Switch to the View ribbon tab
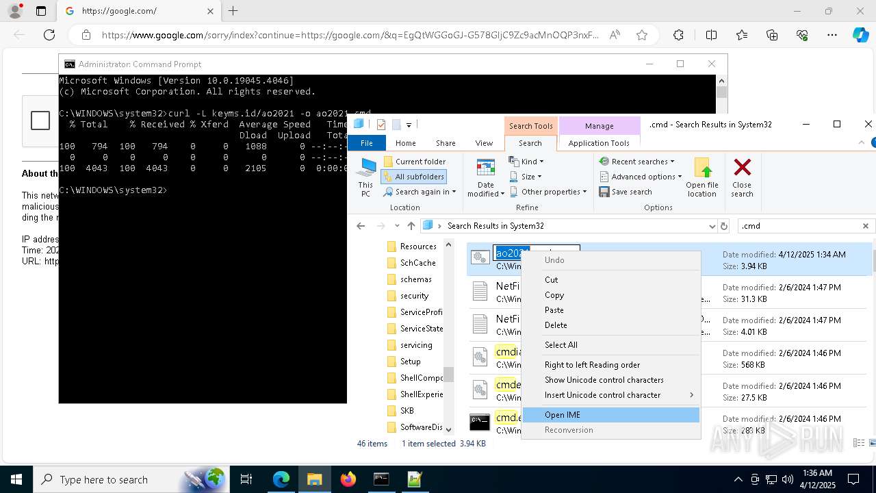 click(x=484, y=143)
